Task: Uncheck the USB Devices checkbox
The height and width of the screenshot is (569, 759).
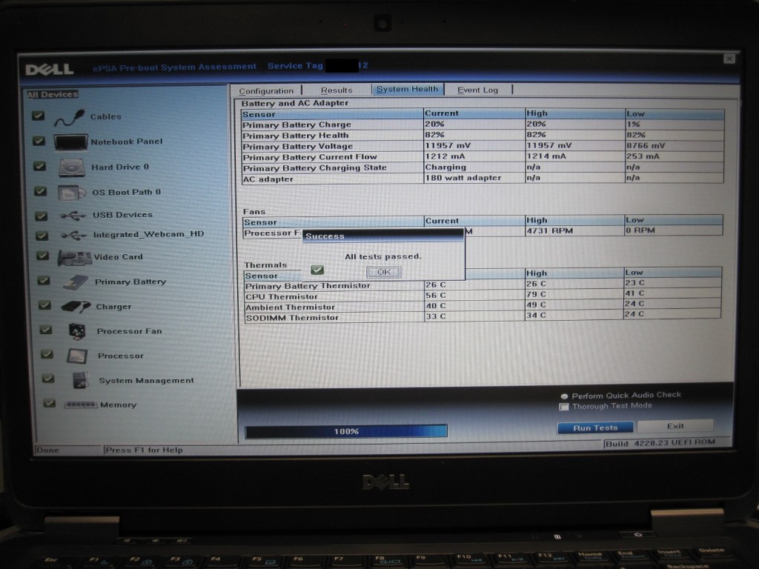Action: tap(42, 216)
